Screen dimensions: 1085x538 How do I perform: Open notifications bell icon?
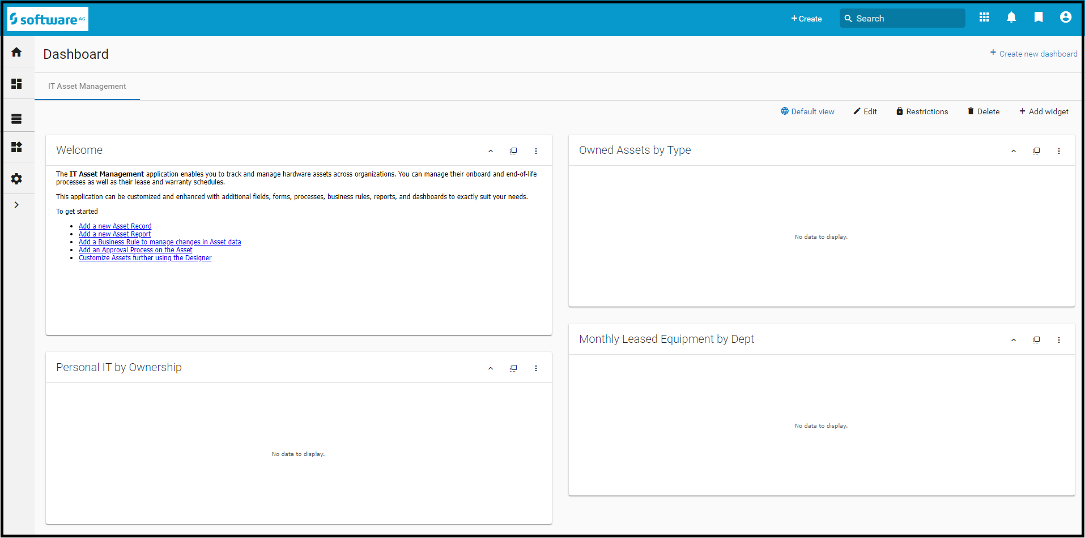[x=1011, y=18]
